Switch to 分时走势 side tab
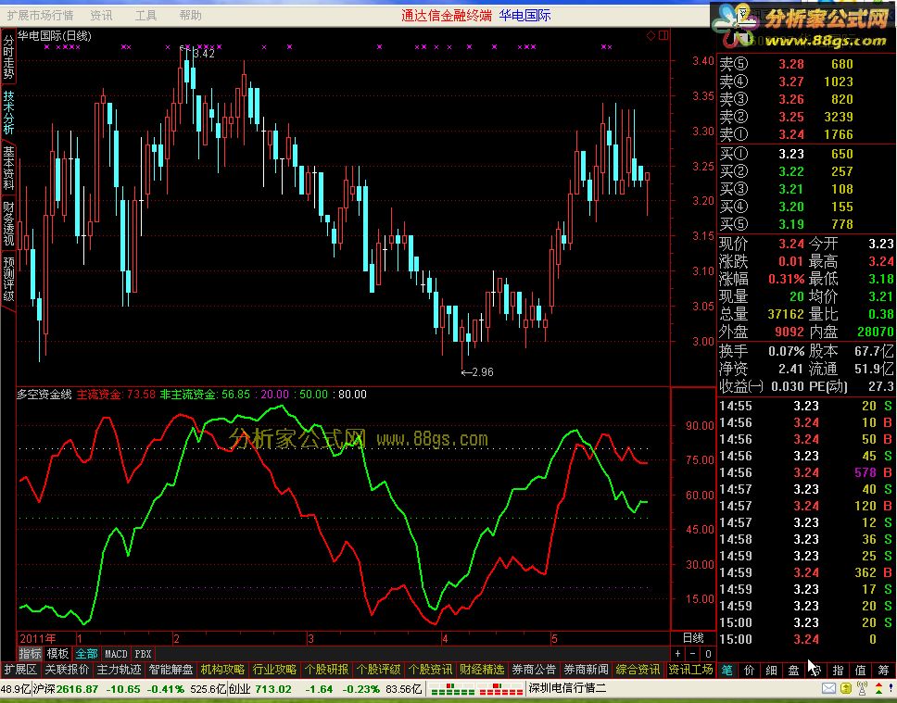Screen dimensions: 897x703 (x=8, y=56)
